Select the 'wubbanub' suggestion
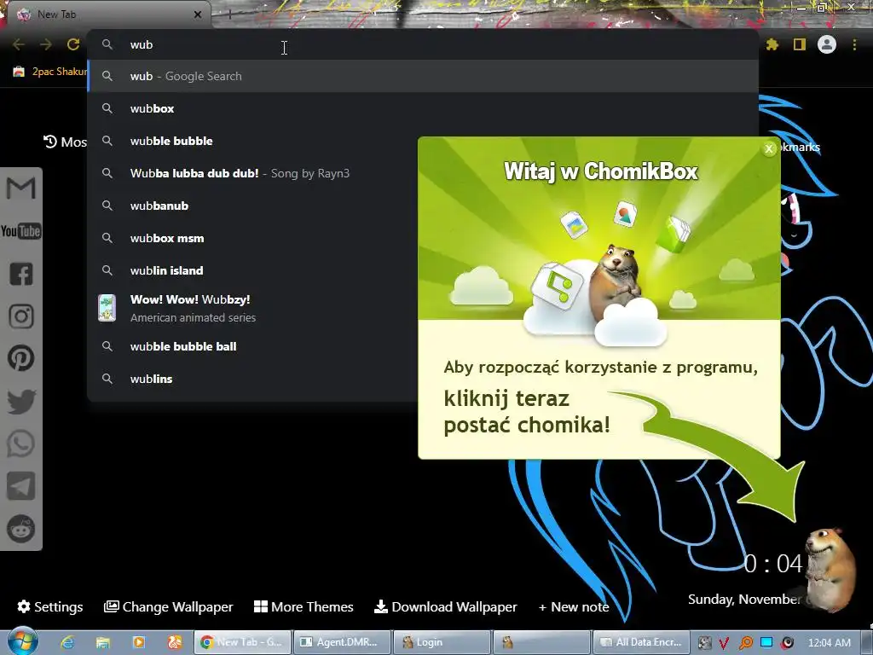 (253, 206)
